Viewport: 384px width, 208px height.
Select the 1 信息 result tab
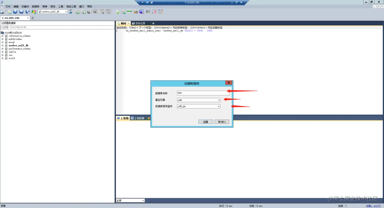[123, 118]
